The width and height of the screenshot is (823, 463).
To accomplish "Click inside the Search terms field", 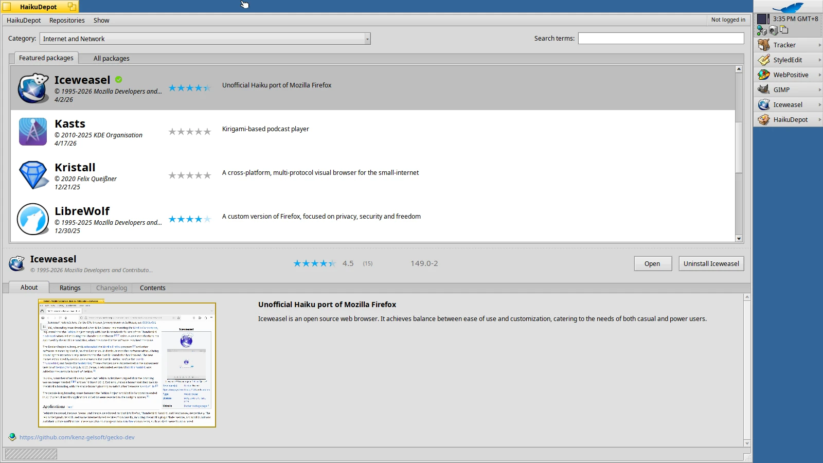I will click(x=660, y=38).
